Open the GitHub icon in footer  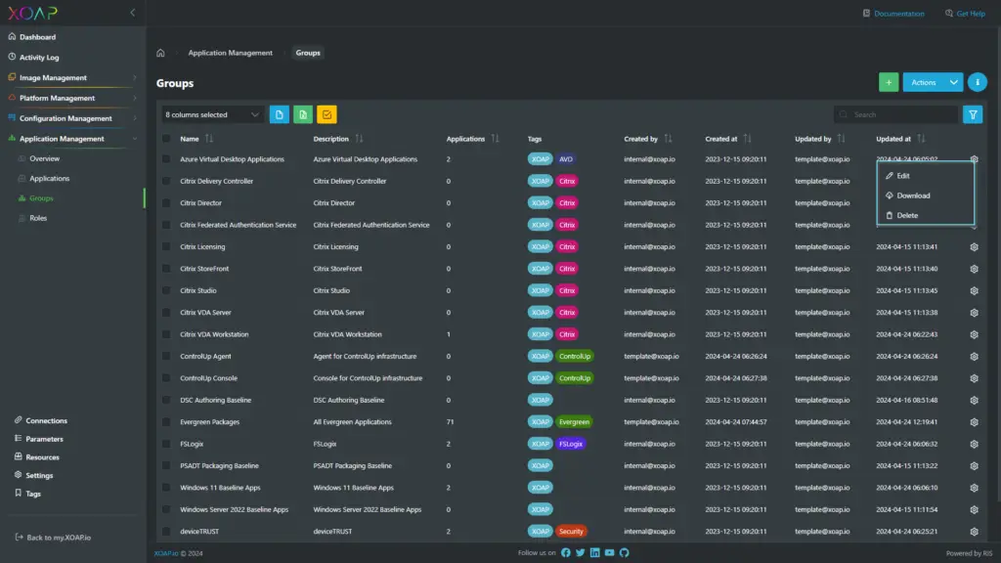625,553
